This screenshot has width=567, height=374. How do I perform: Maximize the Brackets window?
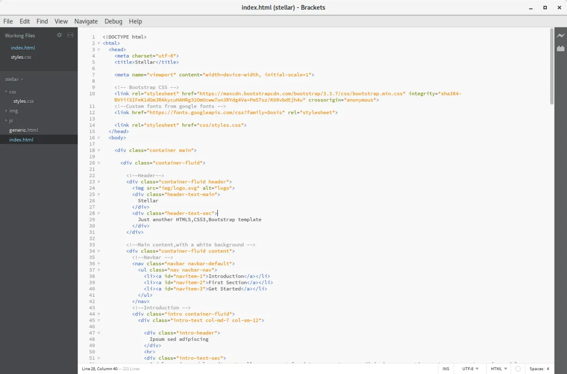click(545, 7)
